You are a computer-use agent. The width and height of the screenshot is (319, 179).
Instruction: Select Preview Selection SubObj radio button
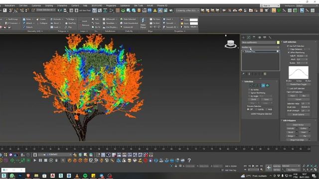[256, 109]
